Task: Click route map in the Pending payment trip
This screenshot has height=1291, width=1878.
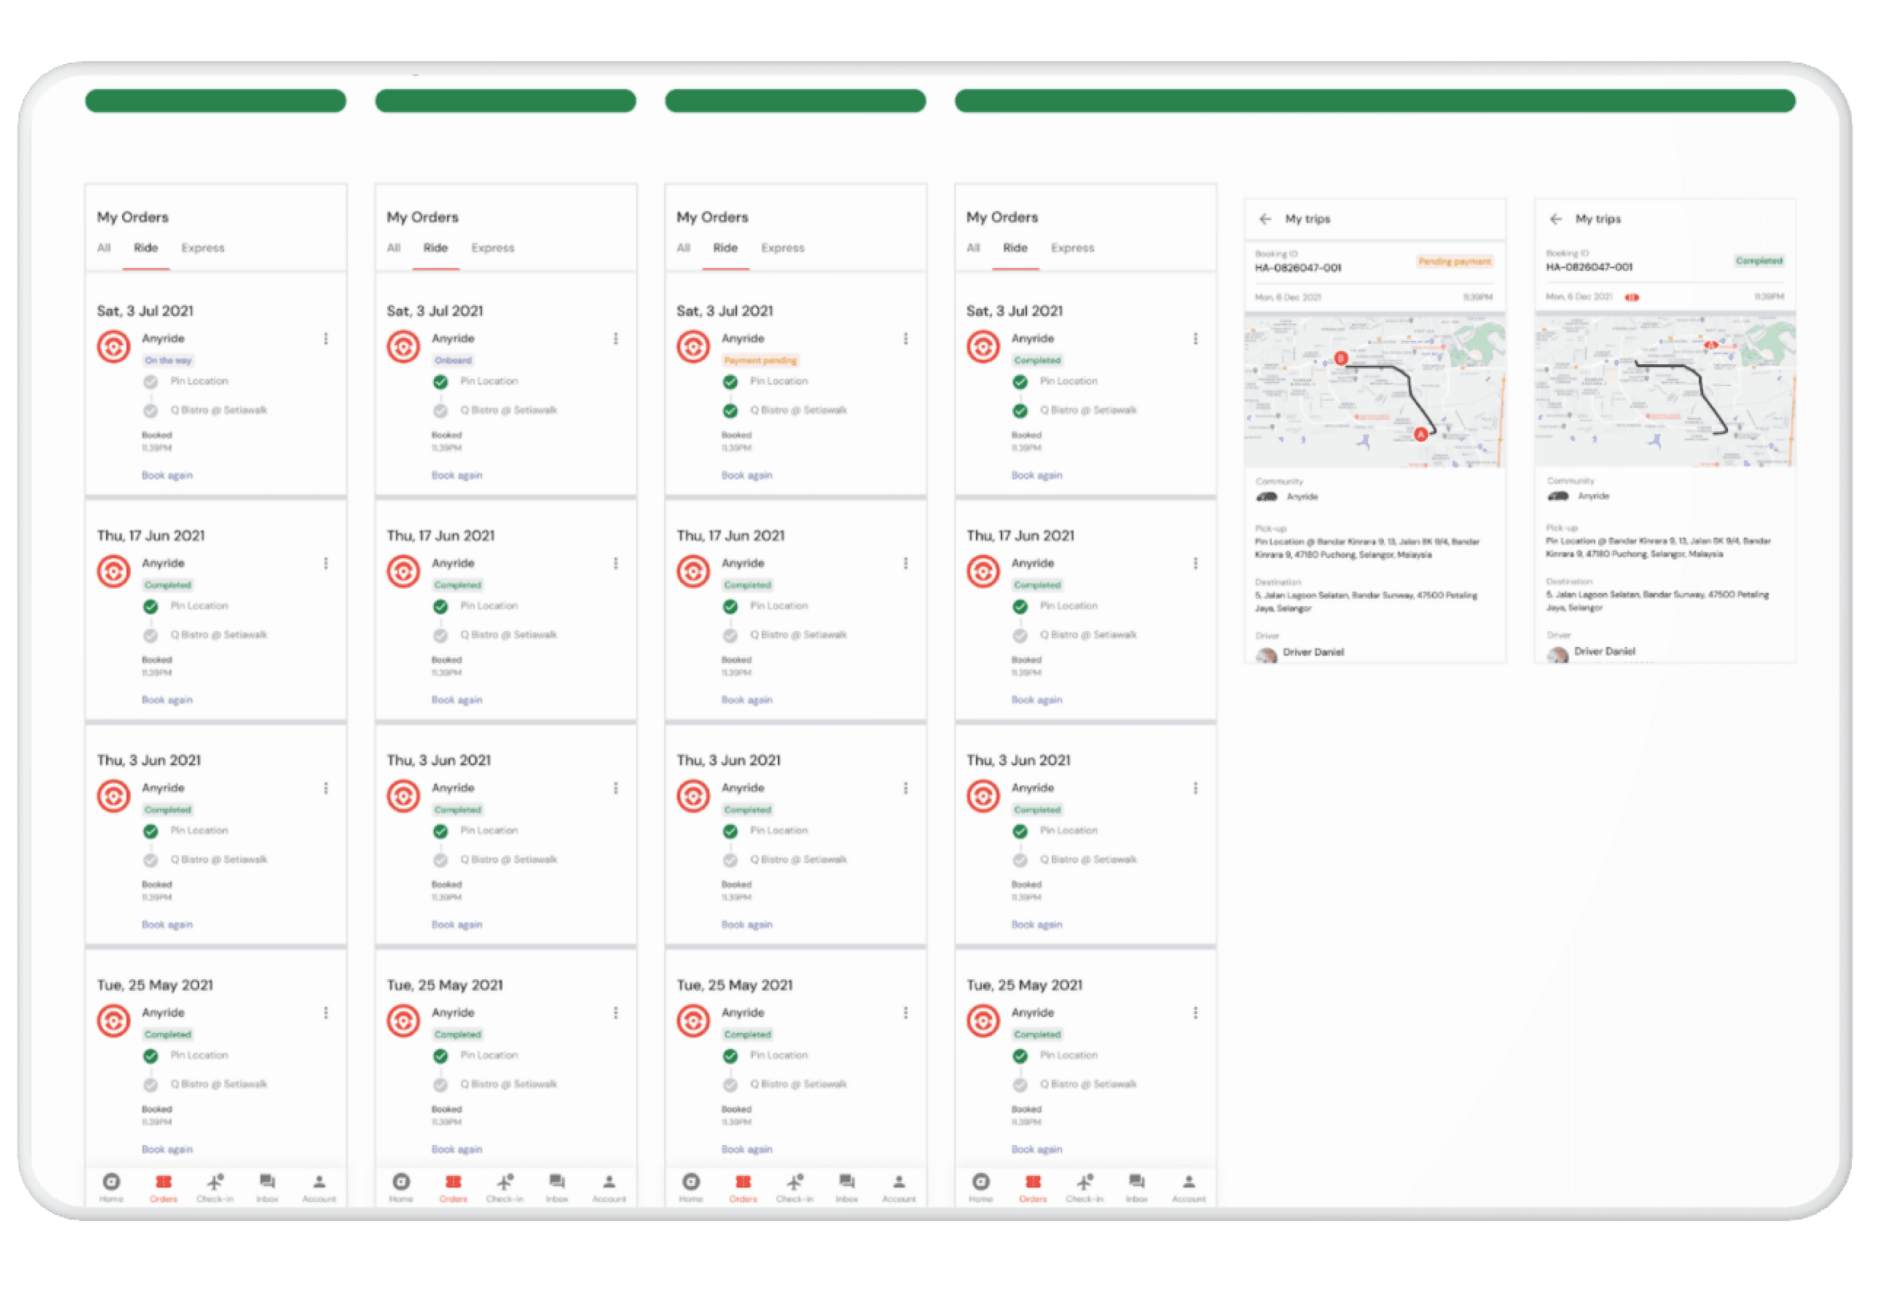Action: click(1374, 391)
